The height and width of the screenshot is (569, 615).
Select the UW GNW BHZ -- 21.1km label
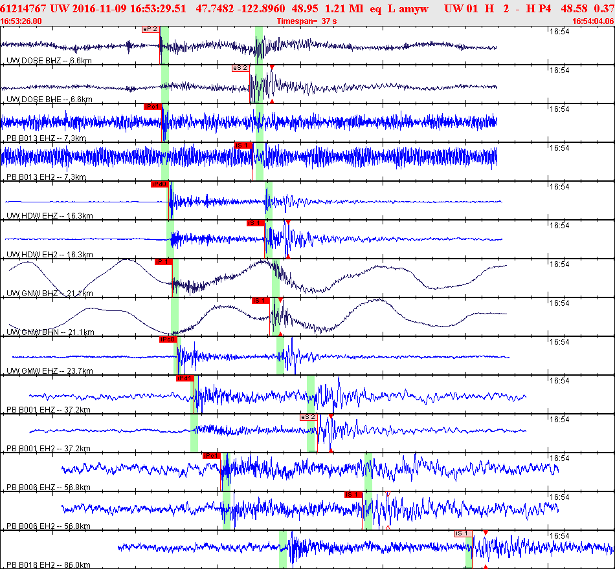coord(50,293)
